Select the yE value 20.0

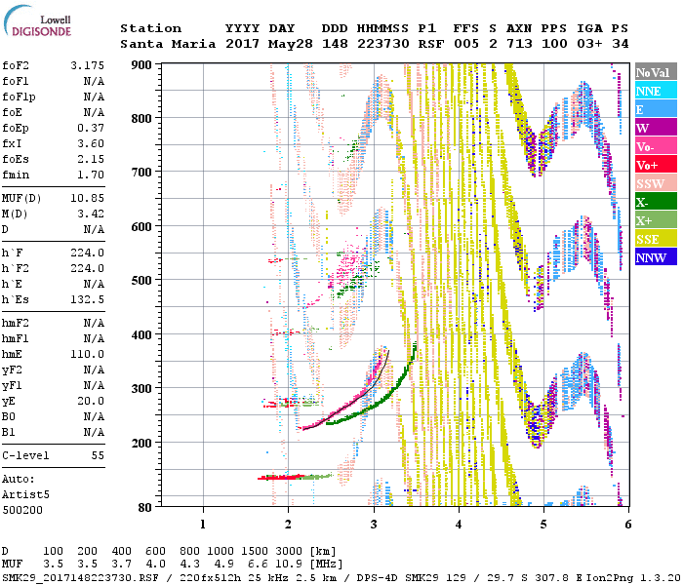[91, 402]
